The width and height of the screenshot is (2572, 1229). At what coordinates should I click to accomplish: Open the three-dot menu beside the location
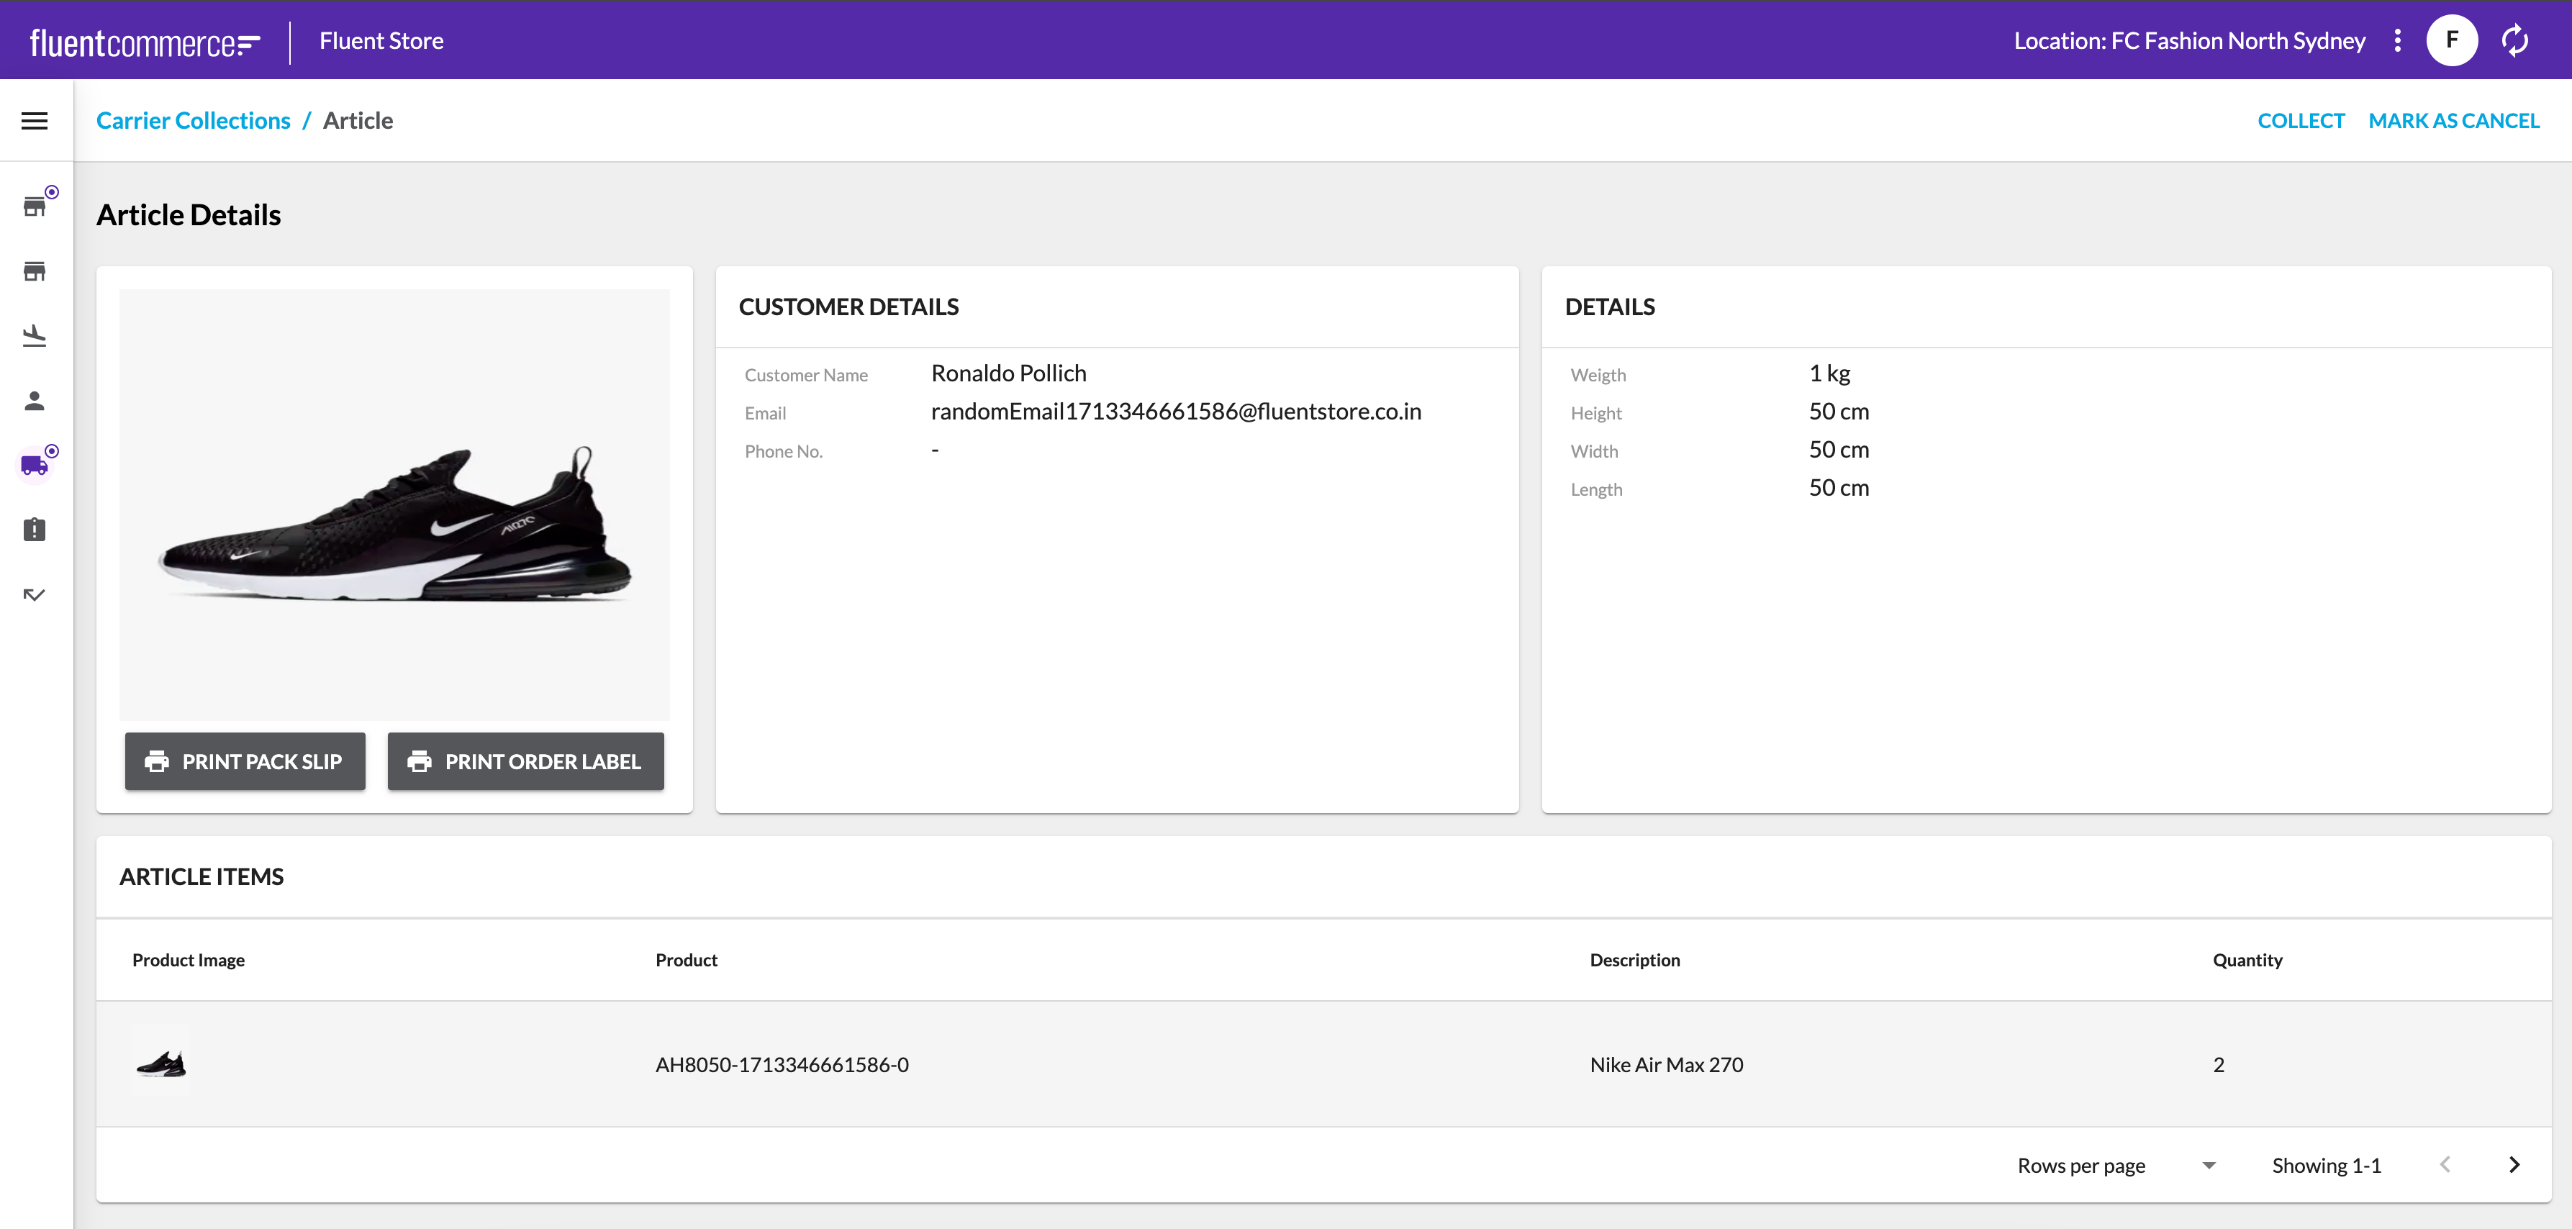pyautogui.click(x=2397, y=41)
